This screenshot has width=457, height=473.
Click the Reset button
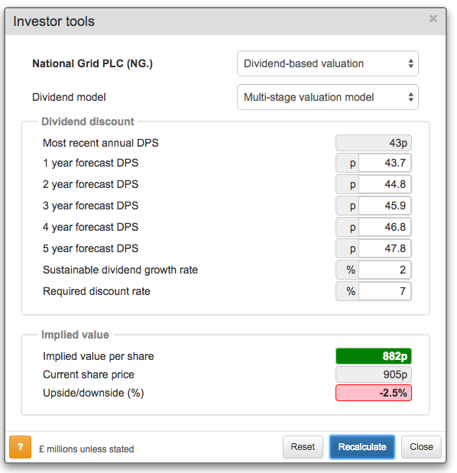click(x=303, y=447)
